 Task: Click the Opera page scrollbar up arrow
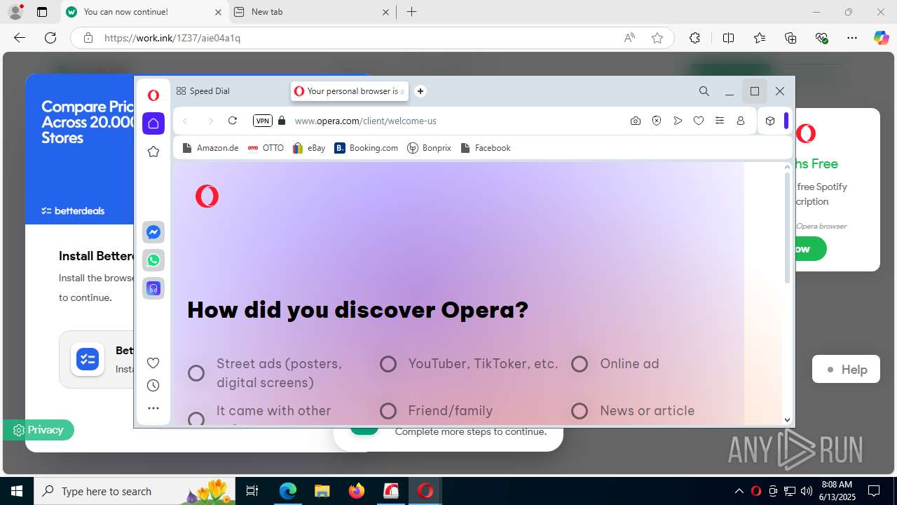[x=787, y=166]
